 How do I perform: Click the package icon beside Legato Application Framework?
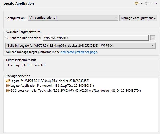(x=8, y=85)
